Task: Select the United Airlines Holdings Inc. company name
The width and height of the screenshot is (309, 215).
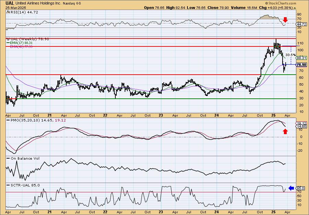Action: [x=39, y=3]
